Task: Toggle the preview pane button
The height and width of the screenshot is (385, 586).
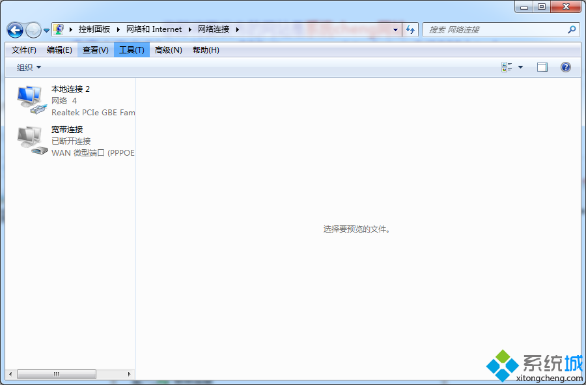Action: (x=542, y=67)
